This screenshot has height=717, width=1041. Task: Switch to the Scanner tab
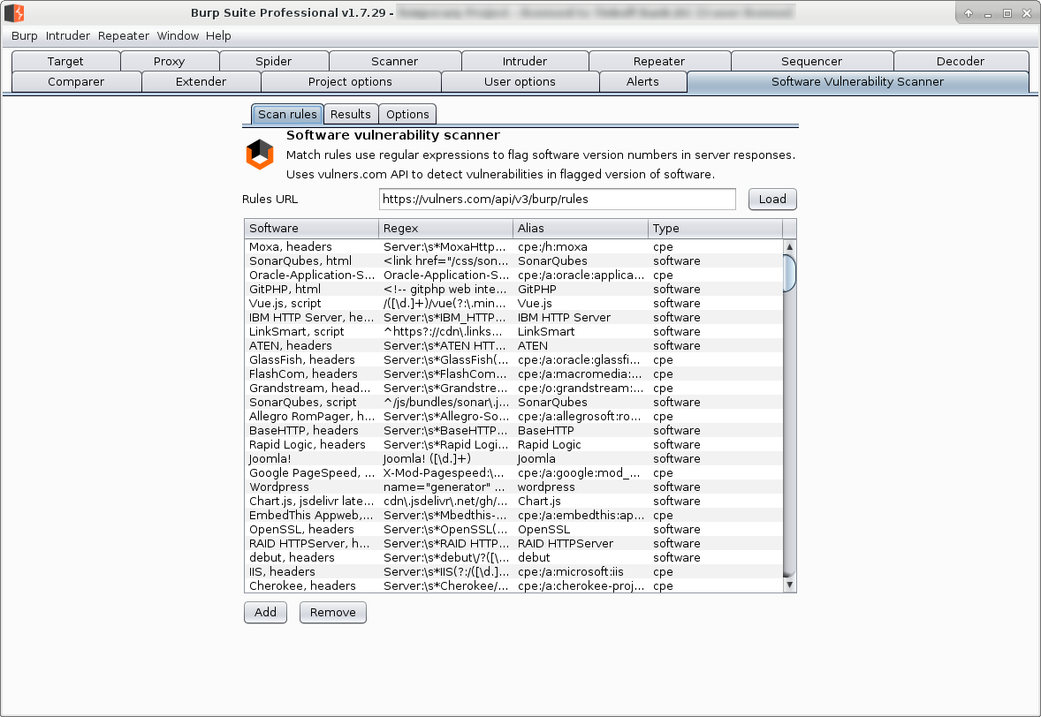tap(395, 61)
